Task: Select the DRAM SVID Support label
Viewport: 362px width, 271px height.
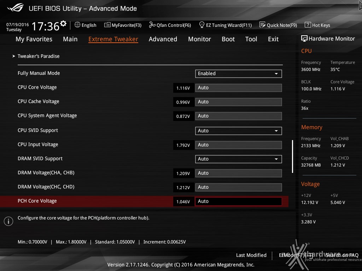Action: coord(40,158)
